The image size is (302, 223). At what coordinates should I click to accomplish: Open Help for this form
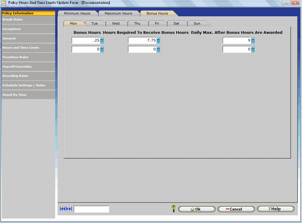pos(276,209)
